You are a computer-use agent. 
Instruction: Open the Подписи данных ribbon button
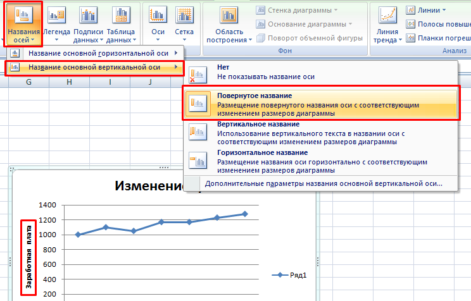pyautogui.click(x=88, y=24)
